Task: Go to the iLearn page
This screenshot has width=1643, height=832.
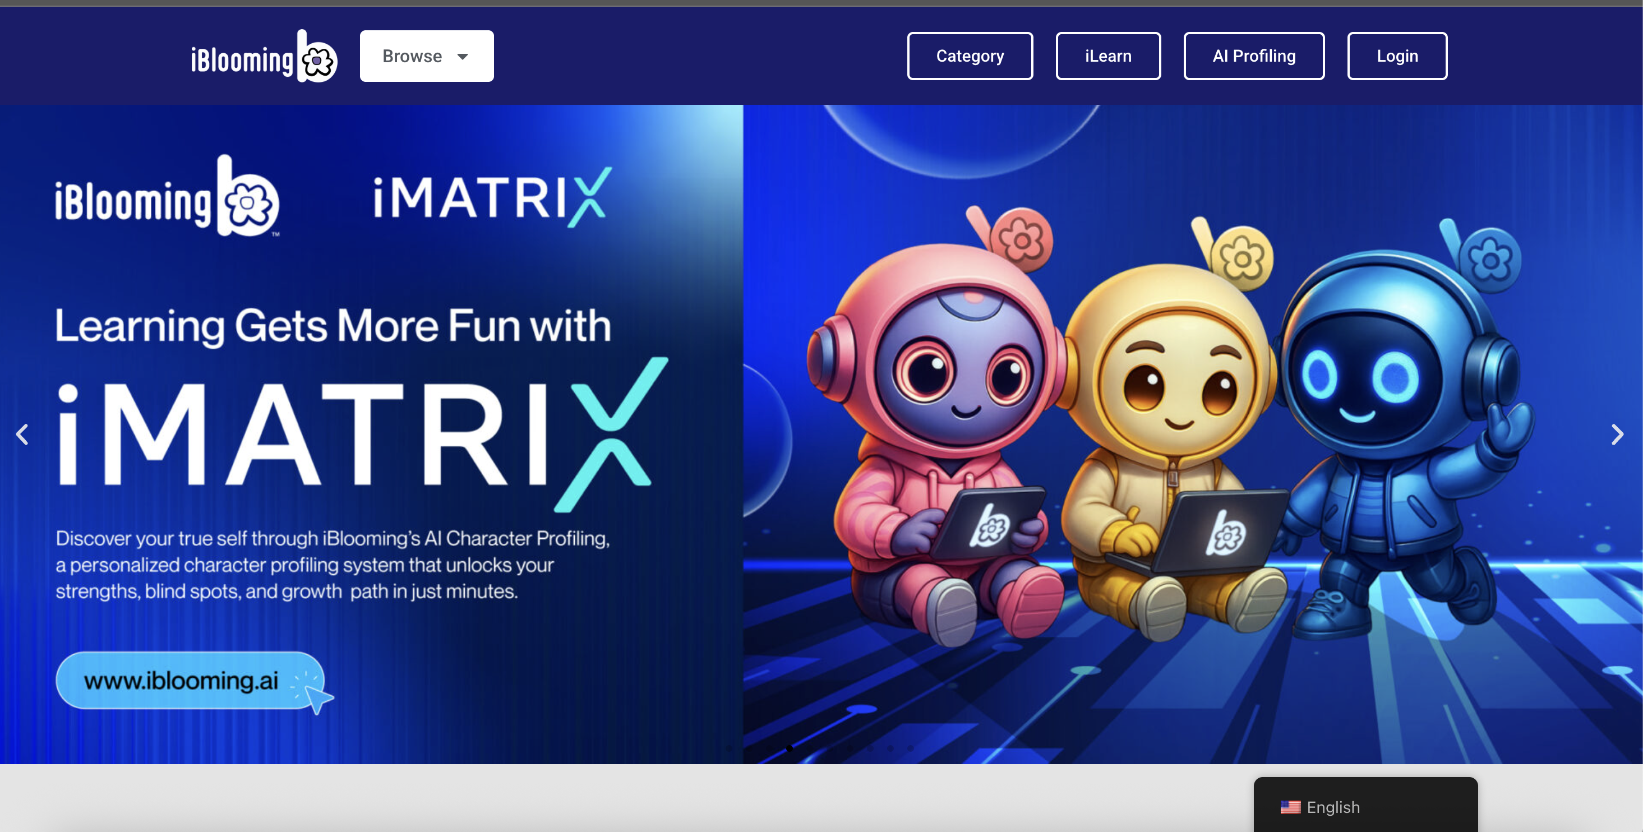Action: click(1108, 56)
